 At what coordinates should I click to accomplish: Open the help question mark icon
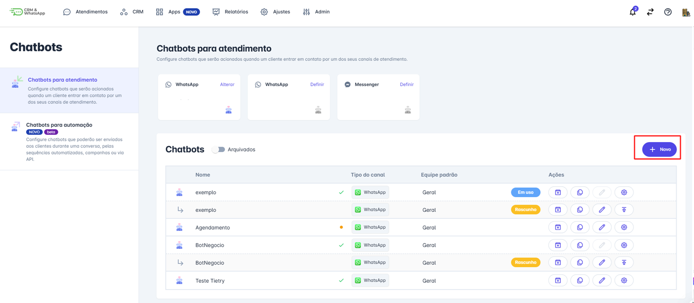point(667,12)
